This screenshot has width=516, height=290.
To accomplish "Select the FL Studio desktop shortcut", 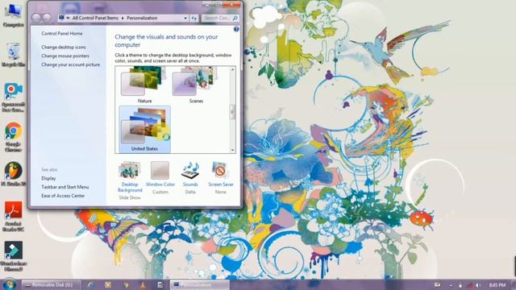I will (x=13, y=175).
